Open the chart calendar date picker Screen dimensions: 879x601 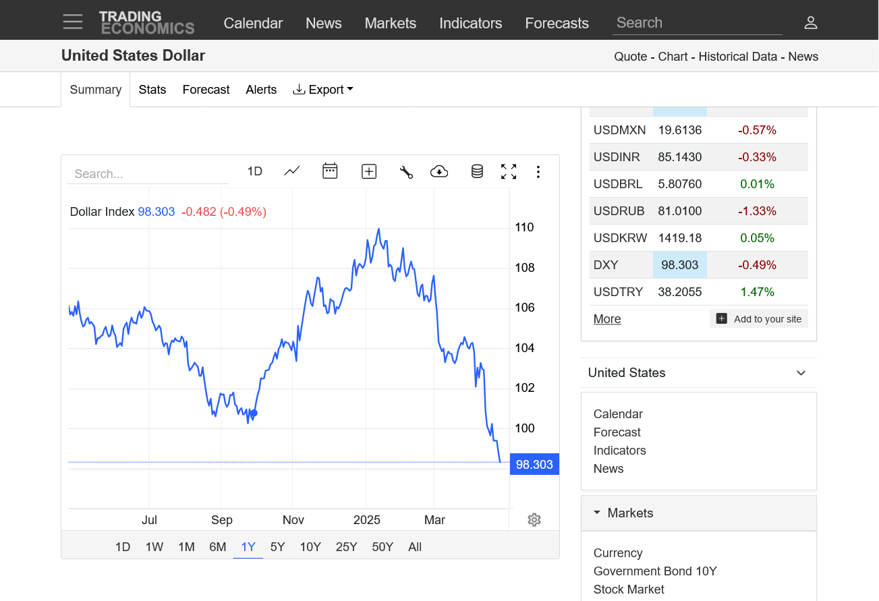330,171
